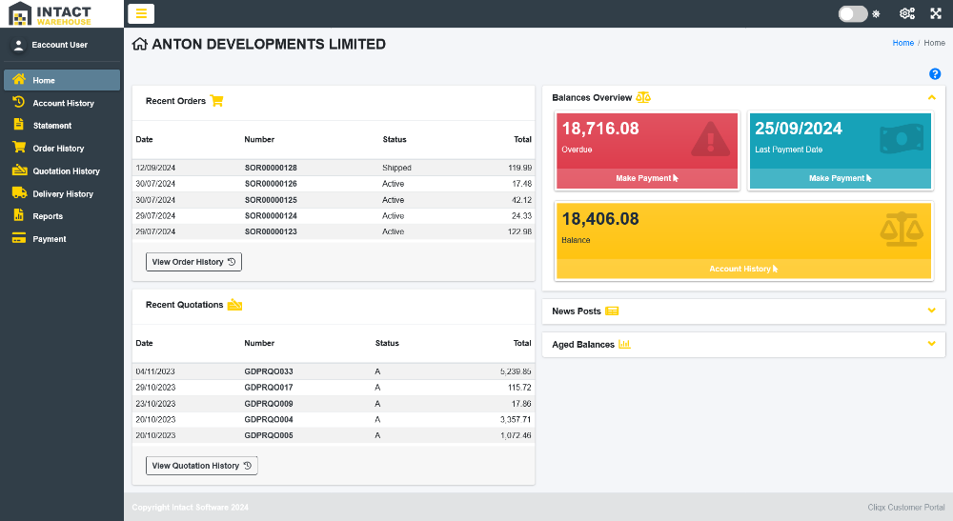953x521 pixels.
Task: Click the View Quotation History button
Action: pos(202,466)
